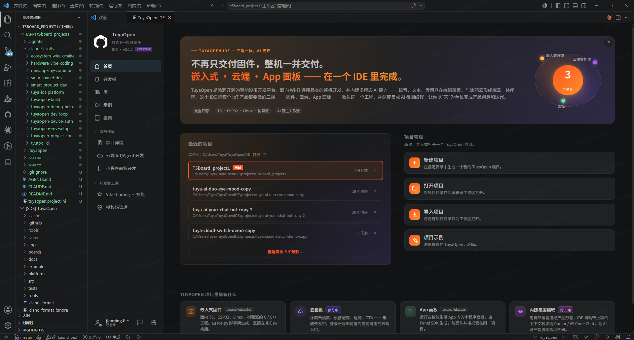Collapse the 开发者工具 sidebar group
Screen dimensions: 634x340
106,183
